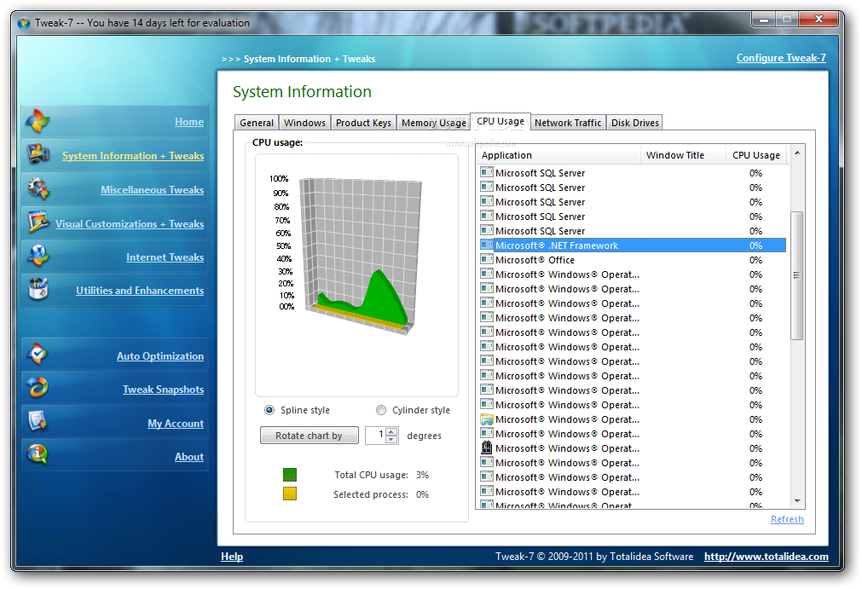Click the process list scroll-down arrow
Screen dimensions: 862x589
(x=797, y=501)
